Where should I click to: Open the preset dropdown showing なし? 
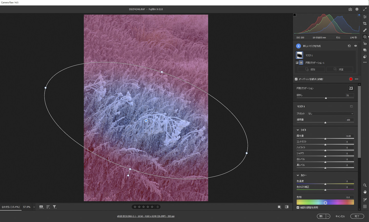coord(330,114)
